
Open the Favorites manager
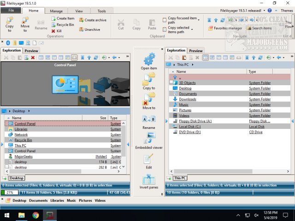225,28
